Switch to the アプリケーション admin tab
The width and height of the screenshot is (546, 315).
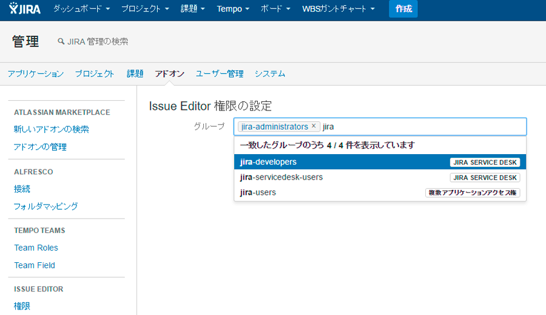36,74
